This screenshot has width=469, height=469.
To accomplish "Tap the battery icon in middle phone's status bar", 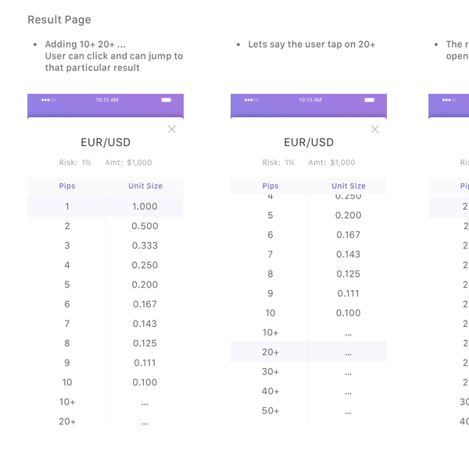I will click(x=370, y=100).
